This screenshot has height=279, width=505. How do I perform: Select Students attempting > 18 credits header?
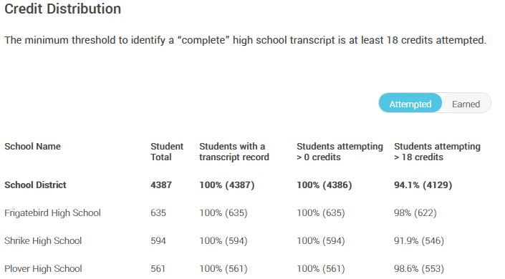(437, 152)
